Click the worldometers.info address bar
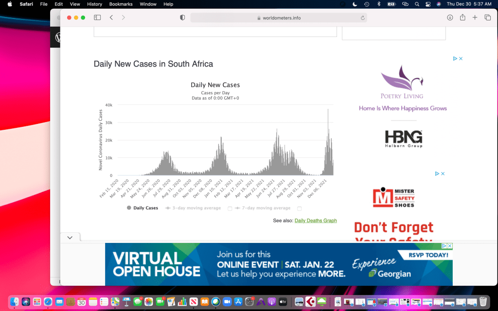Viewport: 498px width, 311px height. (278, 18)
